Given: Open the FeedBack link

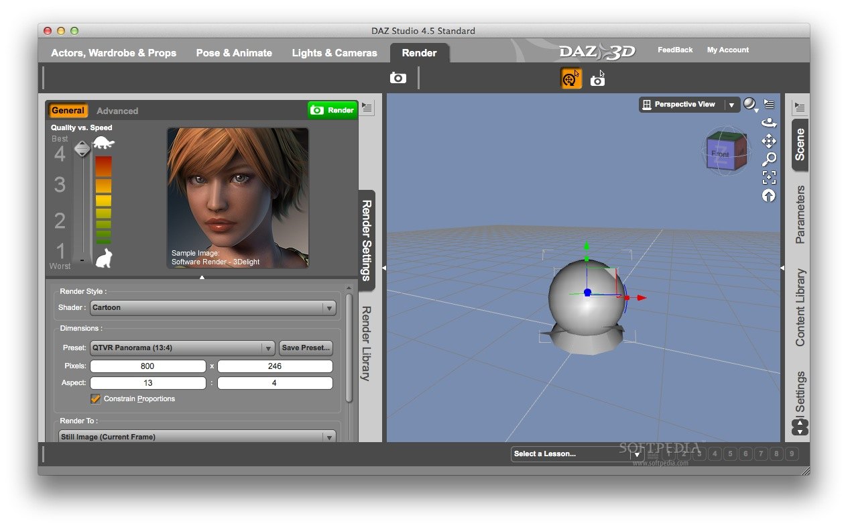Looking at the screenshot, I should [675, 50].
